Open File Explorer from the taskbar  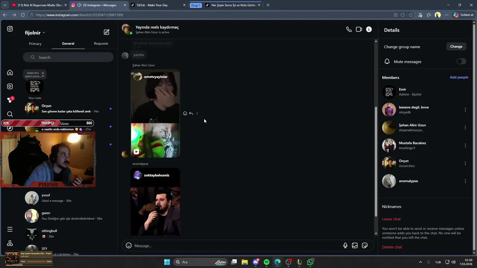click(x=245, y=262)
